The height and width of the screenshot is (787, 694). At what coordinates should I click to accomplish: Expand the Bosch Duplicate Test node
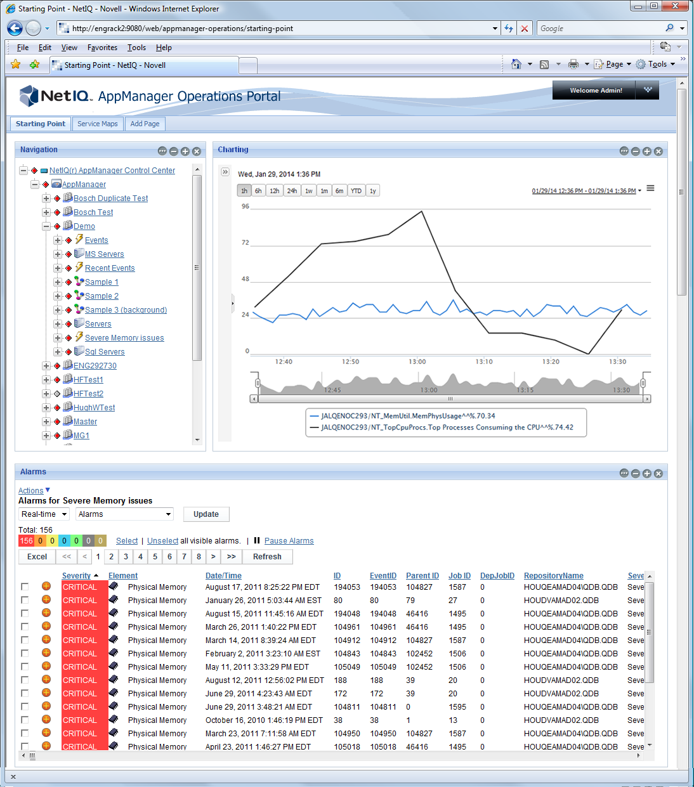46,198
